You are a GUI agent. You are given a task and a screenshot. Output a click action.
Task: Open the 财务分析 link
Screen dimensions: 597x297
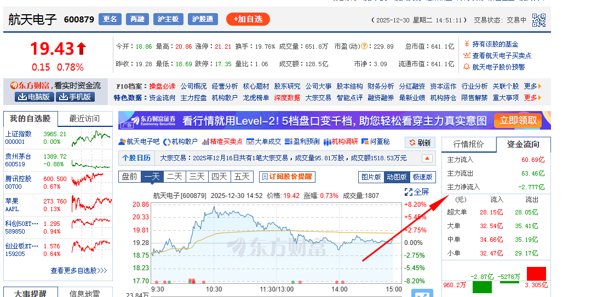tap(381, 86)
